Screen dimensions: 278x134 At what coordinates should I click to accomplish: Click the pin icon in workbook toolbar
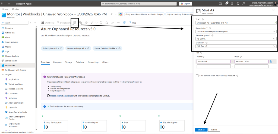coord(112,23)
